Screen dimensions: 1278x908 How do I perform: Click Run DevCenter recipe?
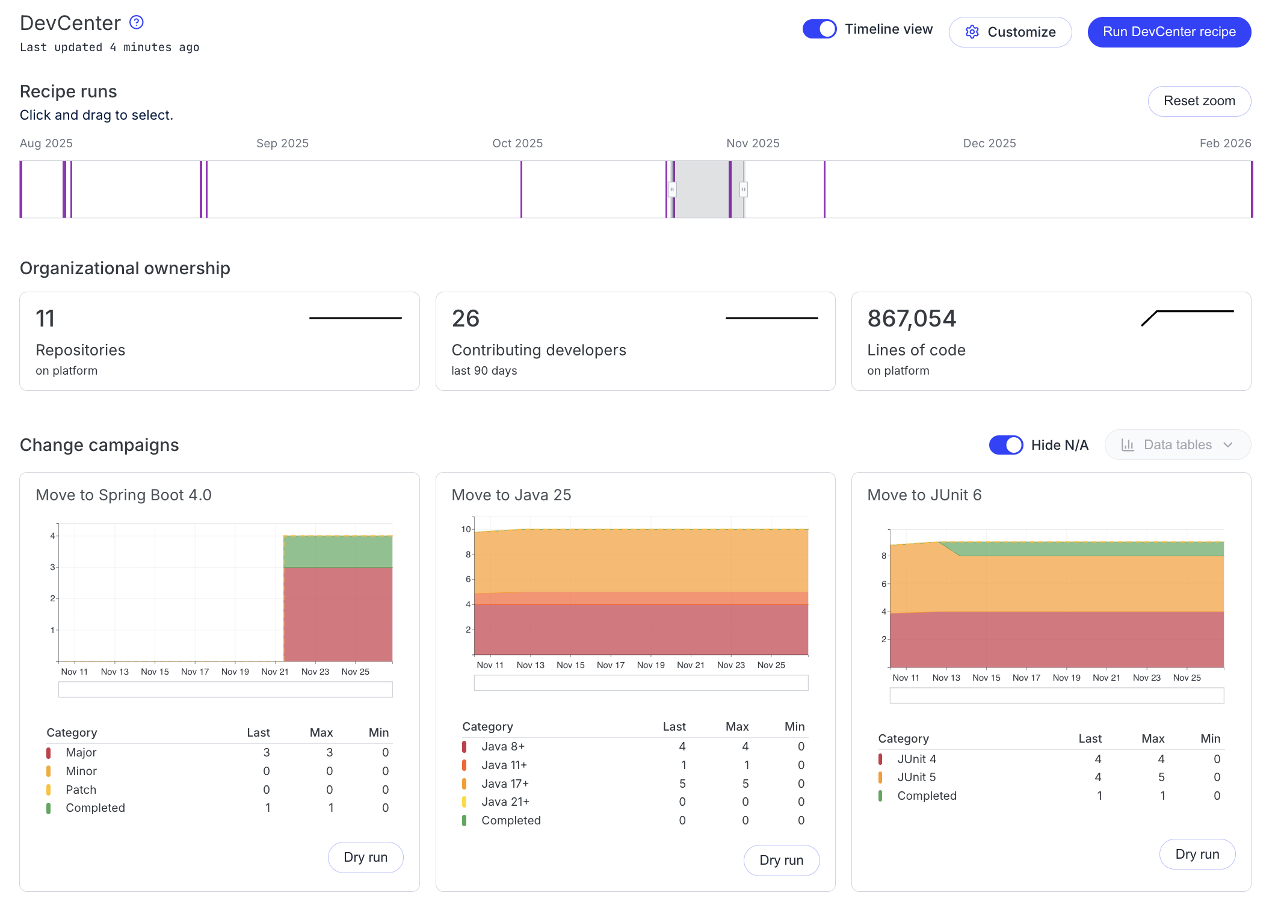point(1169,32)
